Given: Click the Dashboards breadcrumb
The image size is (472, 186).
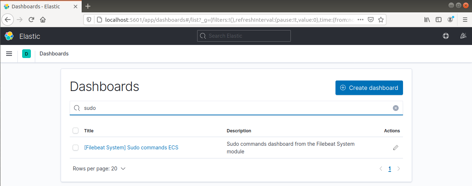Looking at the screenshot, I should tap(54, 54).
